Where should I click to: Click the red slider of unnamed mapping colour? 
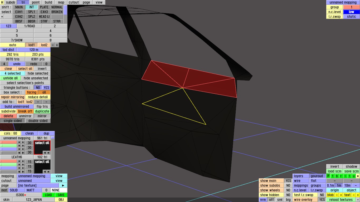8,142
